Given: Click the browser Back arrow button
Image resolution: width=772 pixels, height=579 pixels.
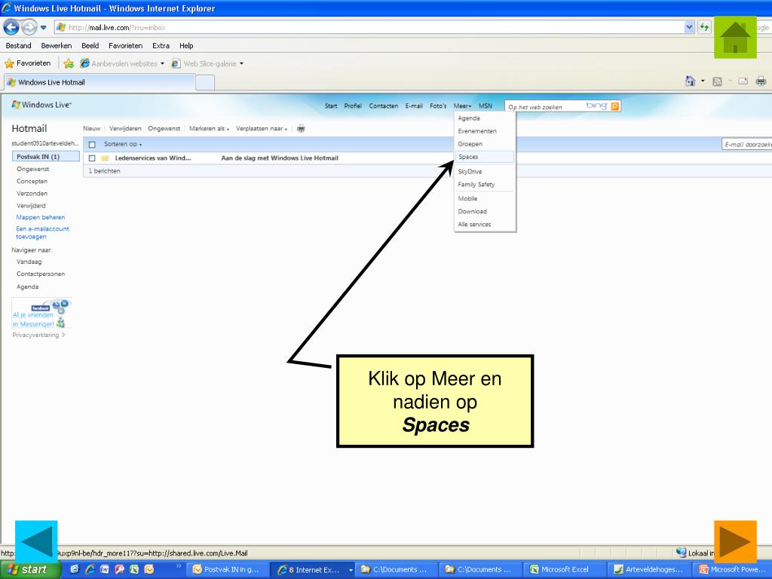Looking at the screenshot, I should coord(11,27).
